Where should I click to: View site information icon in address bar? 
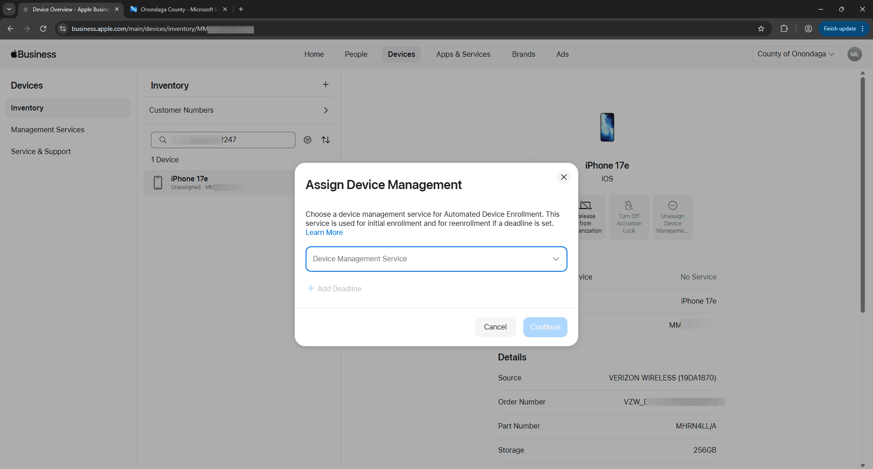(x=63, y=29)
